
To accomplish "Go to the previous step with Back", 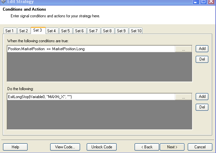I will click(x=147, y=147).
